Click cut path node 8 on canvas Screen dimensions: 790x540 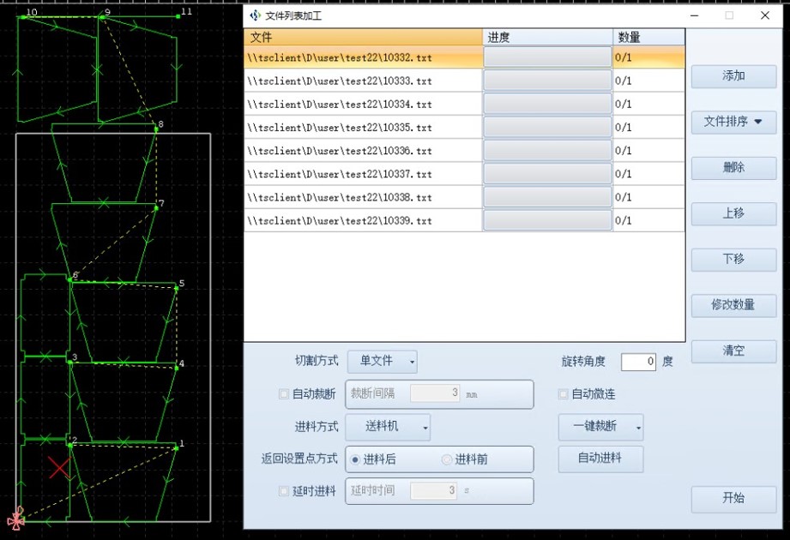tap(156, 129)
